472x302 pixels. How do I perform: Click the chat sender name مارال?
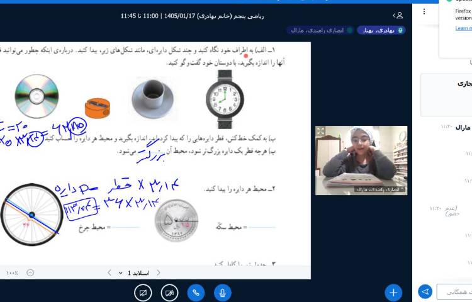point(463,128)
